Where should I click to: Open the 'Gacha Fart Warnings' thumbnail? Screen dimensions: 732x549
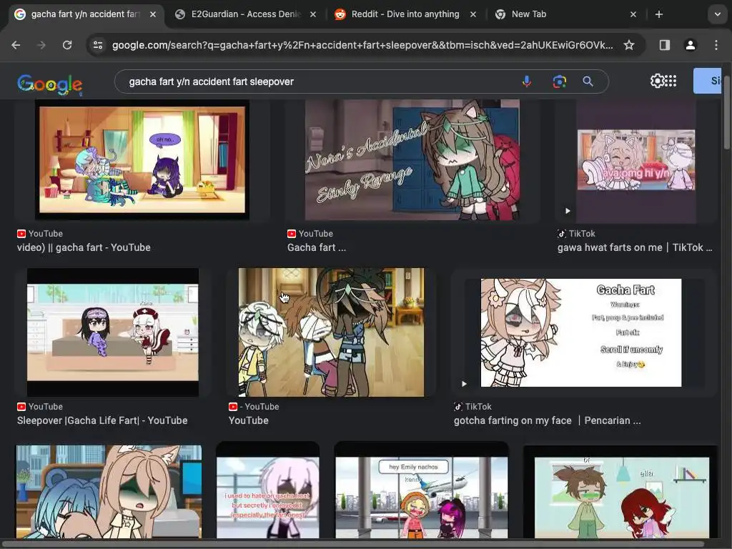pos(581,332)
